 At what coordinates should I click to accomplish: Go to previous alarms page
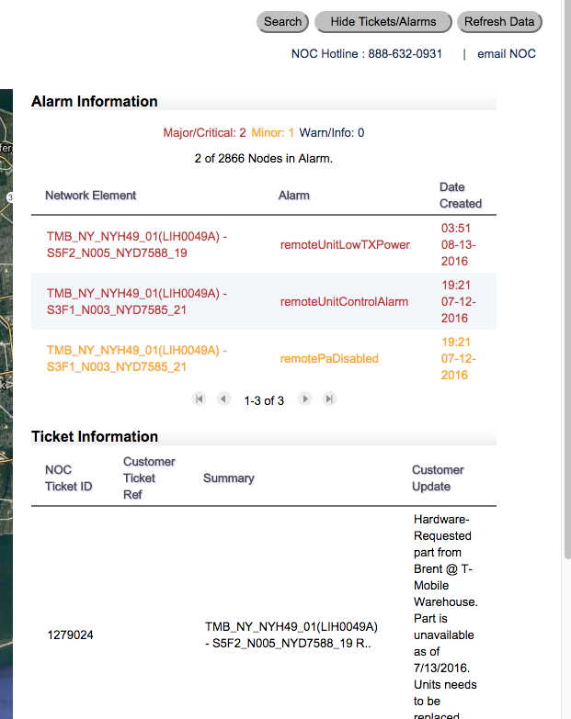(x=223, y=399)
